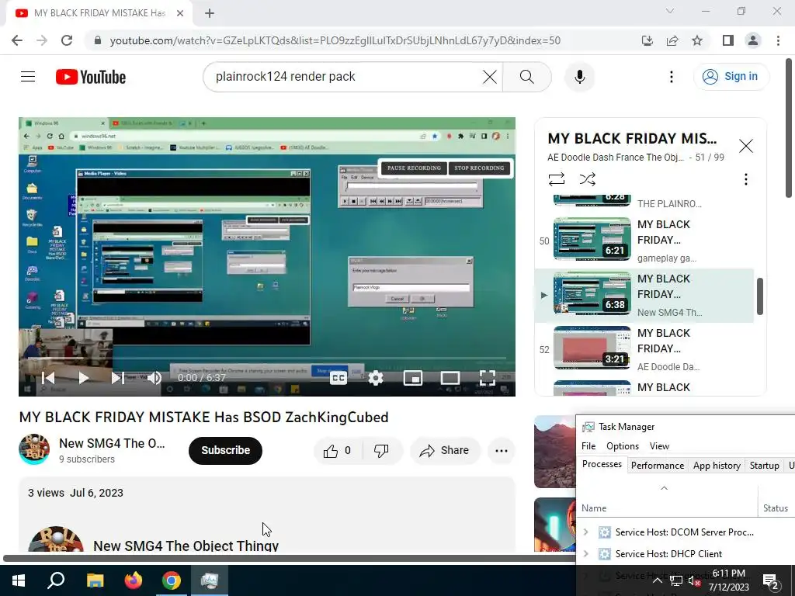
Task: Open Chrome profile icon
Action: (x=753, y=40)
